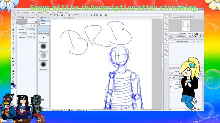
Task: Open dropdown arrow beside Clip Studio icon
Action: pyautogui.click(x=103, y=15)
